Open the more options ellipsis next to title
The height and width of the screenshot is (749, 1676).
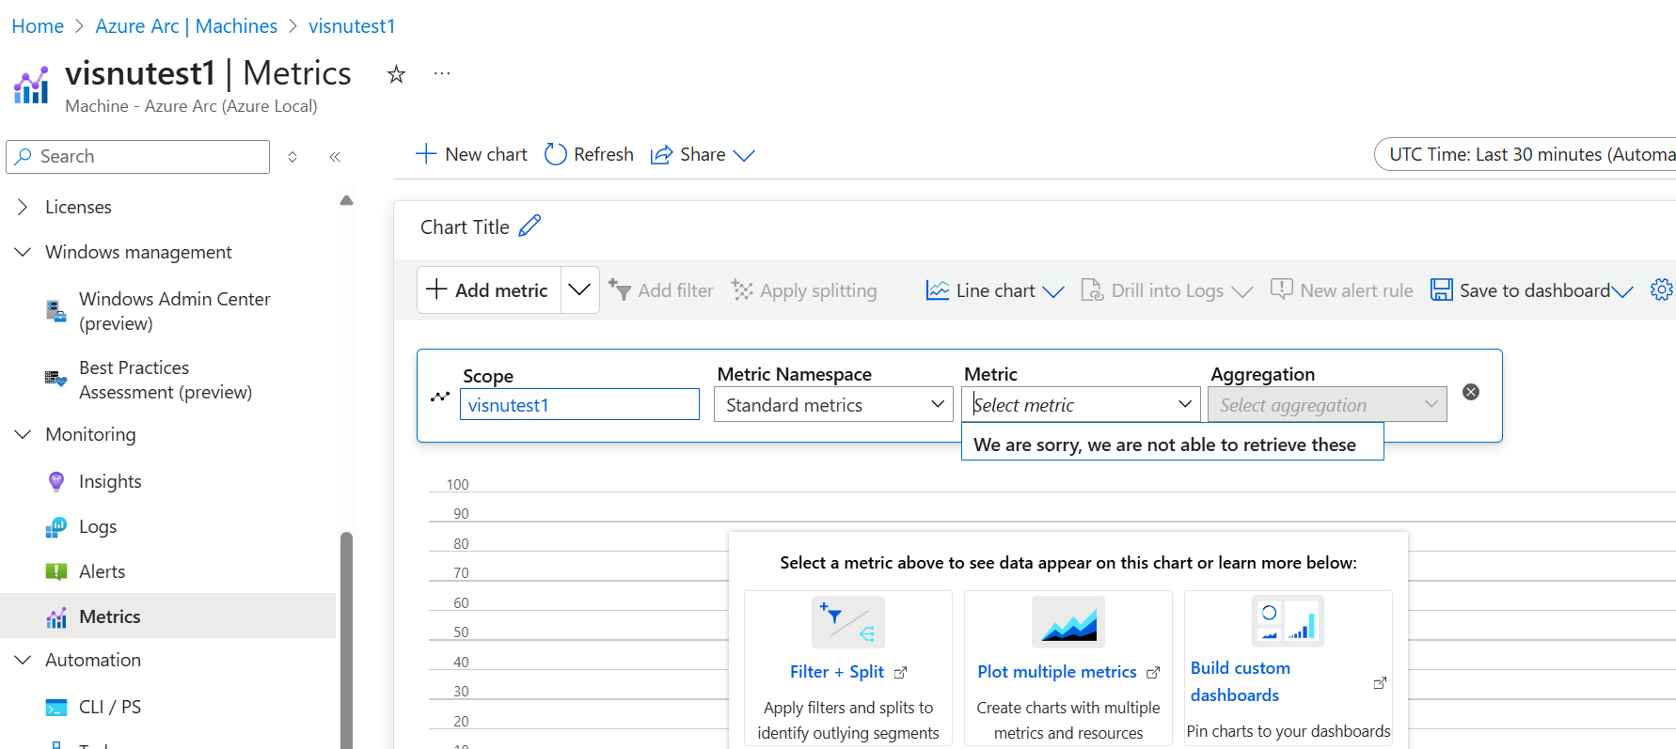(441, 73)
